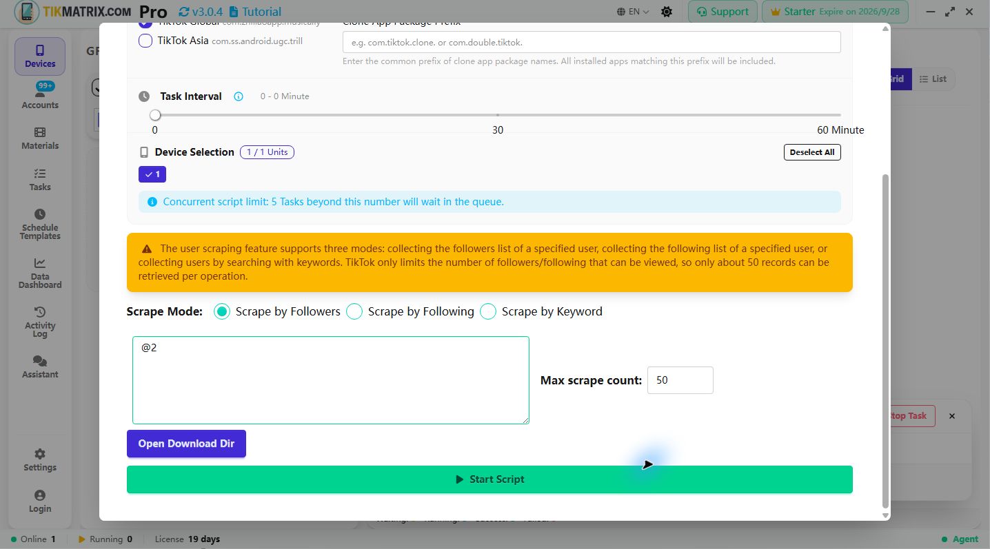Open the Assistant chat
990x549 pixels.
[40, 367]
